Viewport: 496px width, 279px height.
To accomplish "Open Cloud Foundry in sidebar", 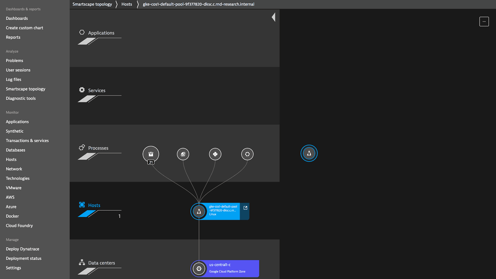I will 19,226.
